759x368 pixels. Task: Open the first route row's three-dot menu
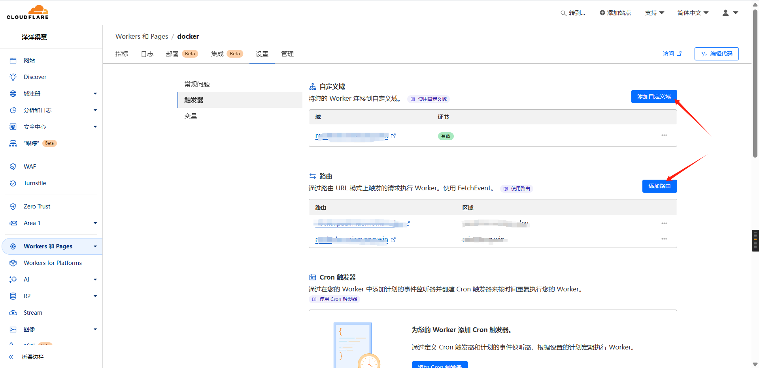tap(664, 223)
